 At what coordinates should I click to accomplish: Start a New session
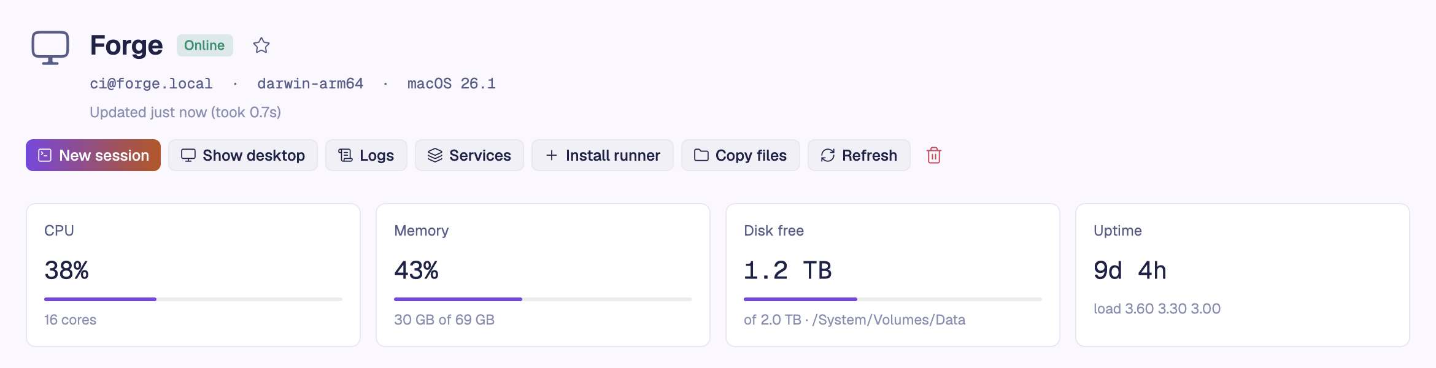click(x=93, y=155)
